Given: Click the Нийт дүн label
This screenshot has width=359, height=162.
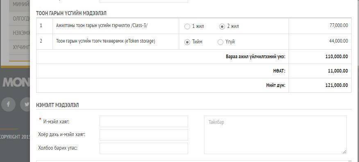Looking at the screenshot, I should (276, 85).
